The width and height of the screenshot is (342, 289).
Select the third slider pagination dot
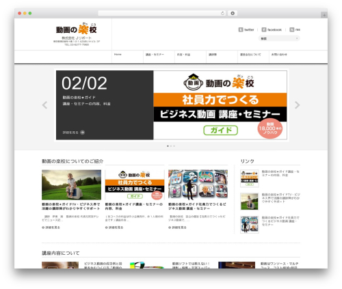[x=174, y=146]
